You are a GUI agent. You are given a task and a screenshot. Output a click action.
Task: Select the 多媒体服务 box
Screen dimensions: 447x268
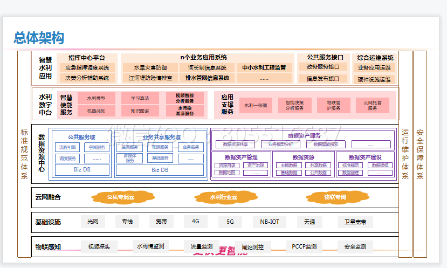130,158
